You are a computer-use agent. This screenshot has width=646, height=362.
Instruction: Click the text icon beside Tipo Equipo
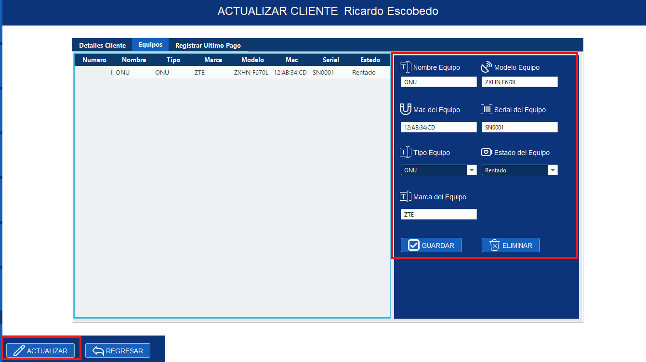(x=405, y=152)
